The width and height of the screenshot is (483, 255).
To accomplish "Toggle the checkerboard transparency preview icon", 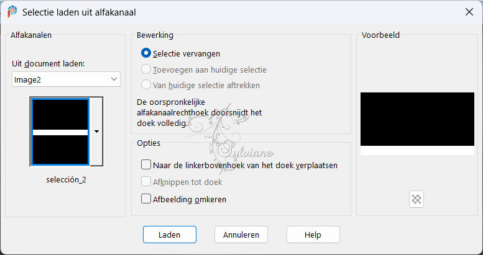I will [x=416, y=199].
